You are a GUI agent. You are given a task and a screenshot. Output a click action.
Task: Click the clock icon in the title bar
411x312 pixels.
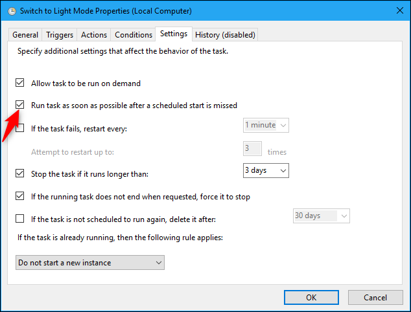click(12, 12)
